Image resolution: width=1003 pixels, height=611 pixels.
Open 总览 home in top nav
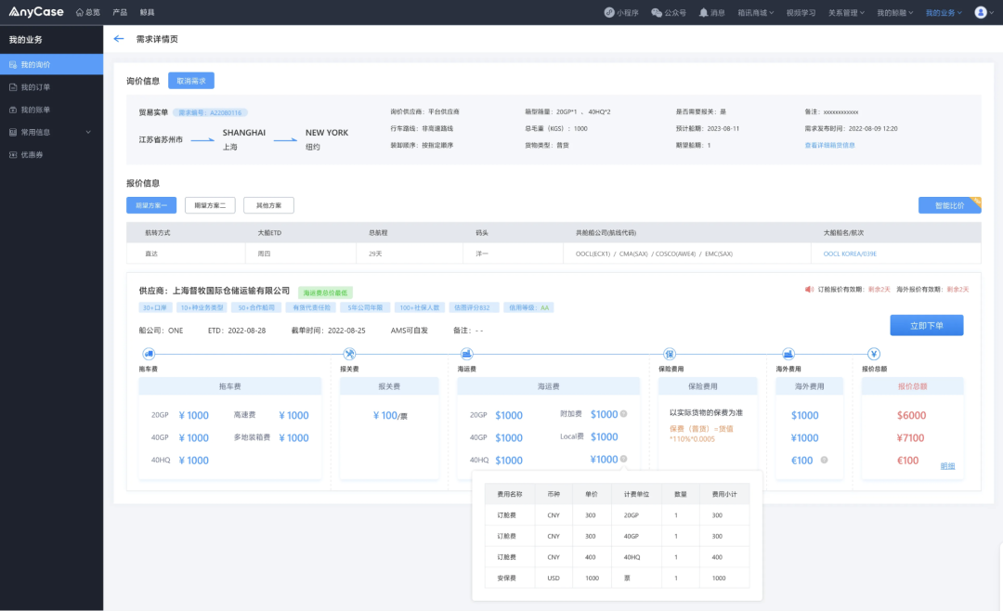[x=87, y=12]
